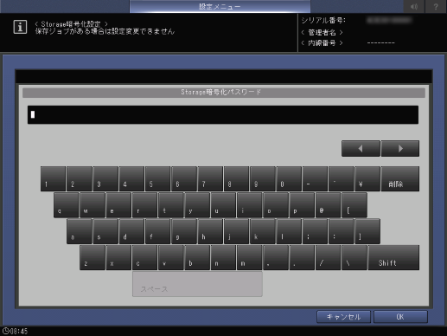Tap the w key
The width and height of the screenshot is (447, 336).
pyautogui.click(x=93, y=205)
